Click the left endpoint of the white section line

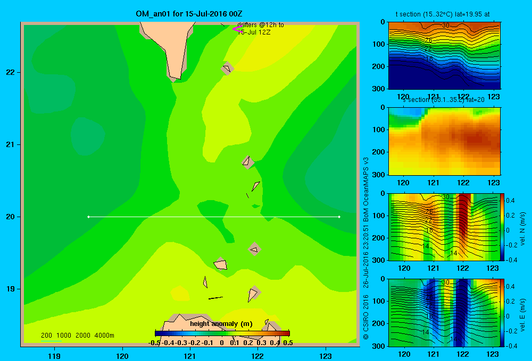(88, 217)
